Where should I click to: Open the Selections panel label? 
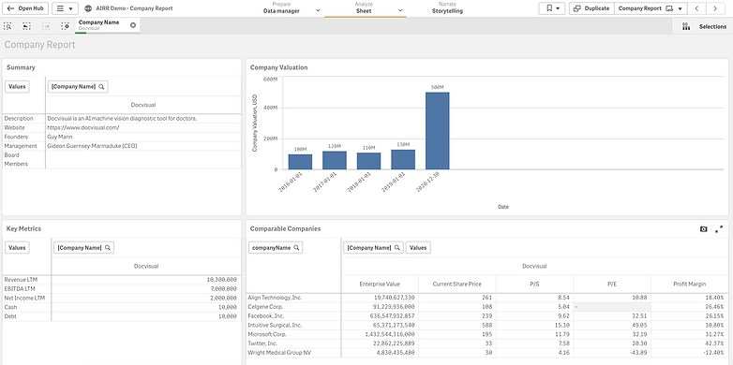712,26
